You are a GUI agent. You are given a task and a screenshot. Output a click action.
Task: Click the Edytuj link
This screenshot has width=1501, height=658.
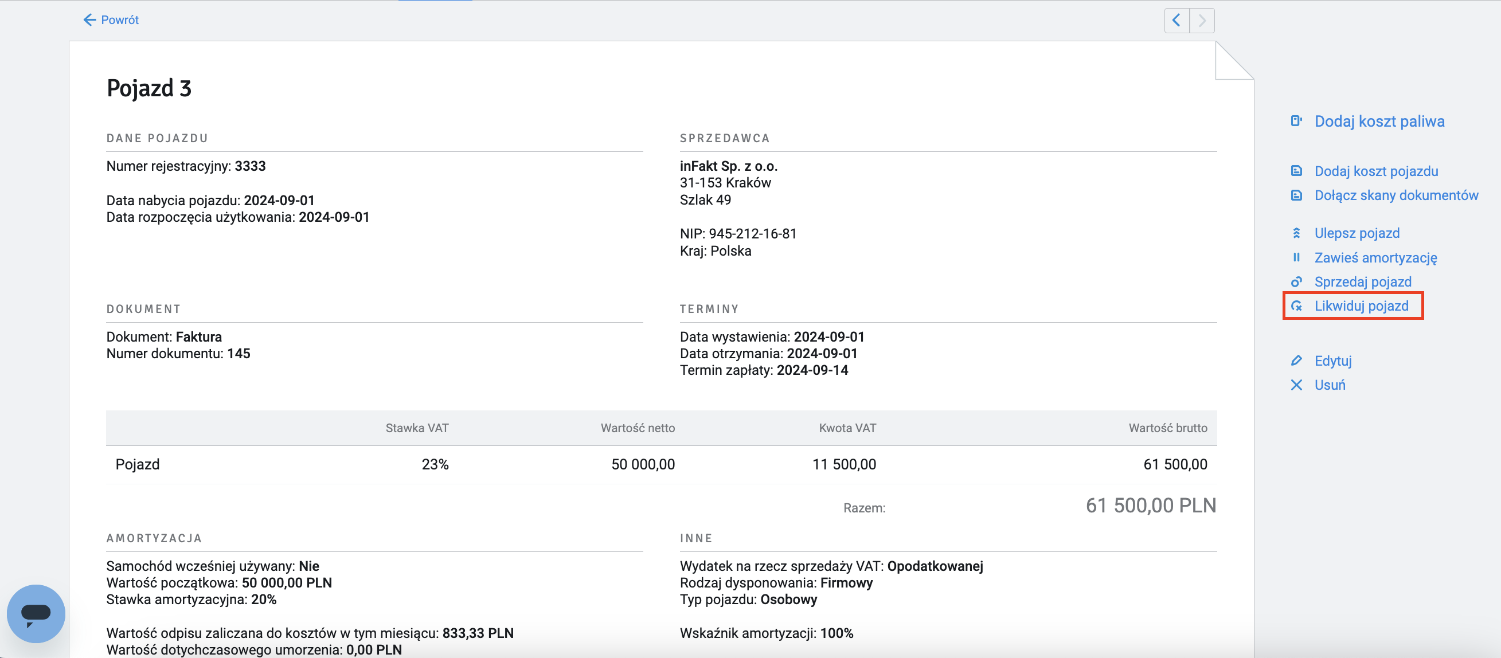[x=1332, y=361]
